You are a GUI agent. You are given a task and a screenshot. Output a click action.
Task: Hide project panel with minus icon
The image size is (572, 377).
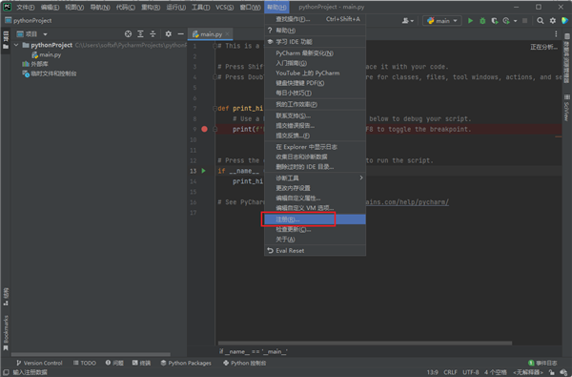180,34
